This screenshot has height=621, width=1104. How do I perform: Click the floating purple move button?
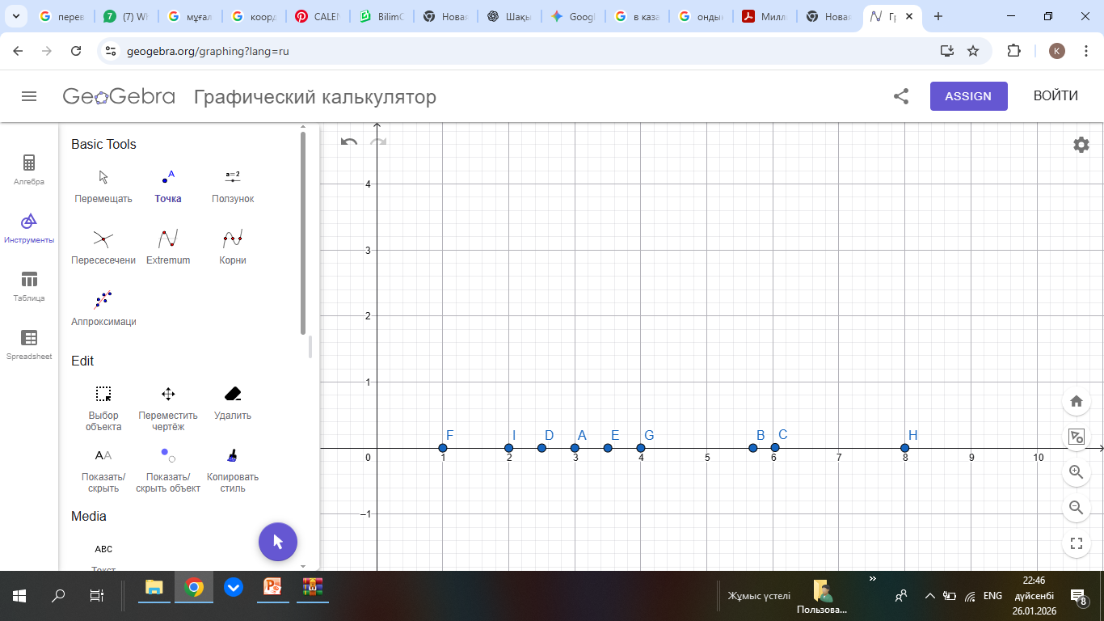click(x=278, y=542)
